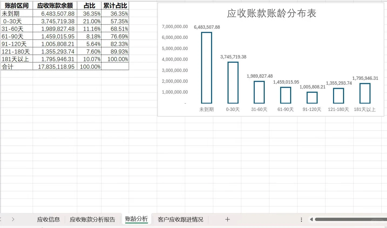Viewport: 387px width, 228px height.
Task: Select the 181天以上 bar in chart
Action: pyautogui.click(x=365, y=93)
